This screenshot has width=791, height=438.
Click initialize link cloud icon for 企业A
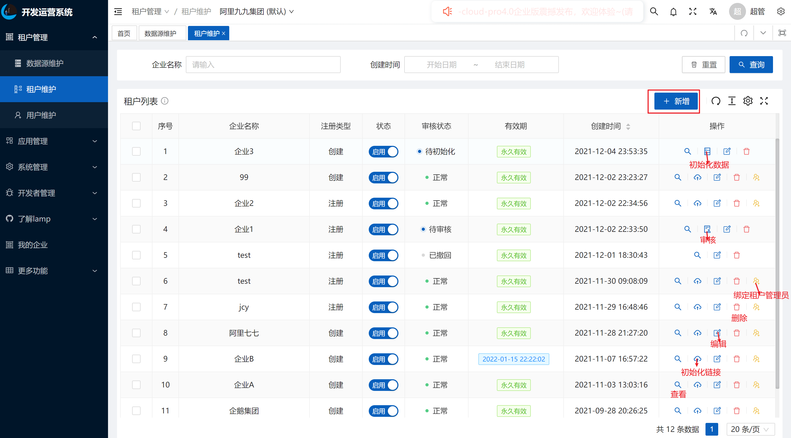point(697,385)
